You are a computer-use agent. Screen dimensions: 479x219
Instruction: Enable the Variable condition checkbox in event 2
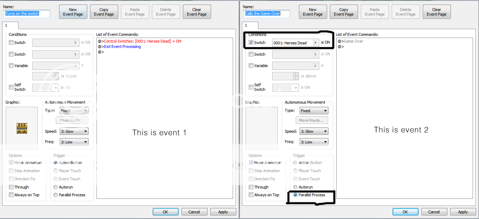coord(251,66)
